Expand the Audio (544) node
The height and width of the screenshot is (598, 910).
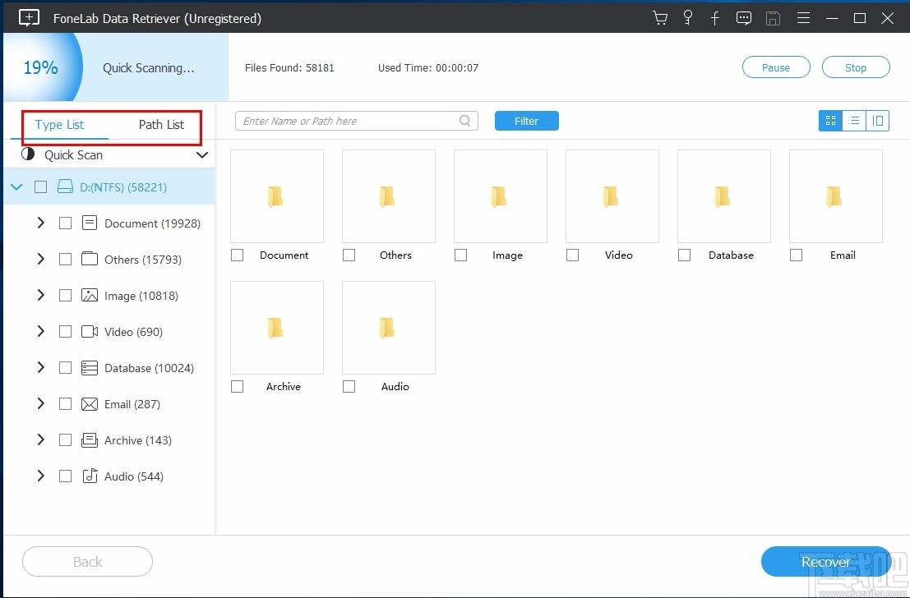pos(40,476)
